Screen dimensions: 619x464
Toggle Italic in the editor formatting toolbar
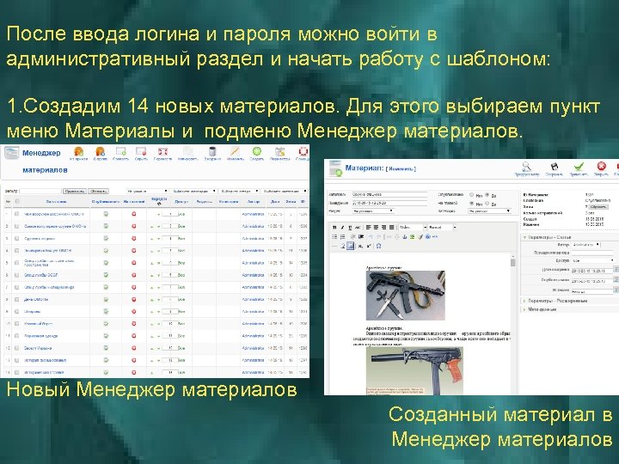(x=342, y=228)
